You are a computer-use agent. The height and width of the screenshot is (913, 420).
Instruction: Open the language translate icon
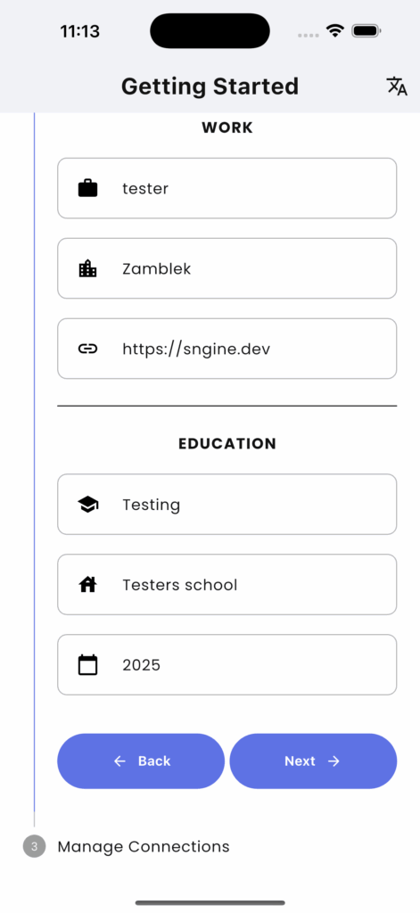coord(397,86)
